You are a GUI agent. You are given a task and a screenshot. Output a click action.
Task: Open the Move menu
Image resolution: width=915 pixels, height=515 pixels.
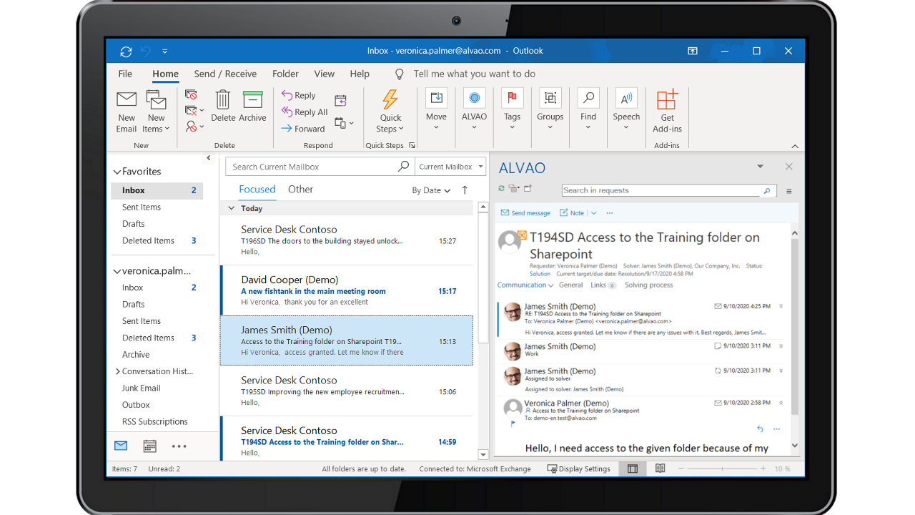point(436,109)
